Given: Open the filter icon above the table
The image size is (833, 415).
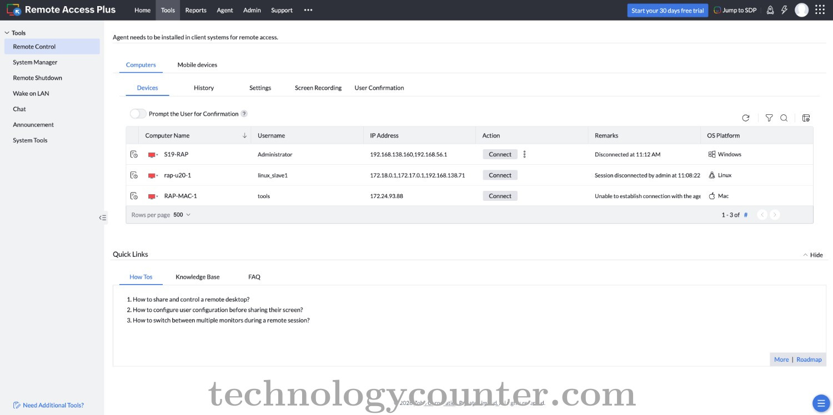Looking at the screenshot, I should click(x=769, y=118).
